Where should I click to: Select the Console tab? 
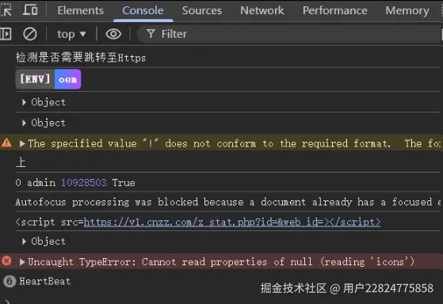(143, 10)
